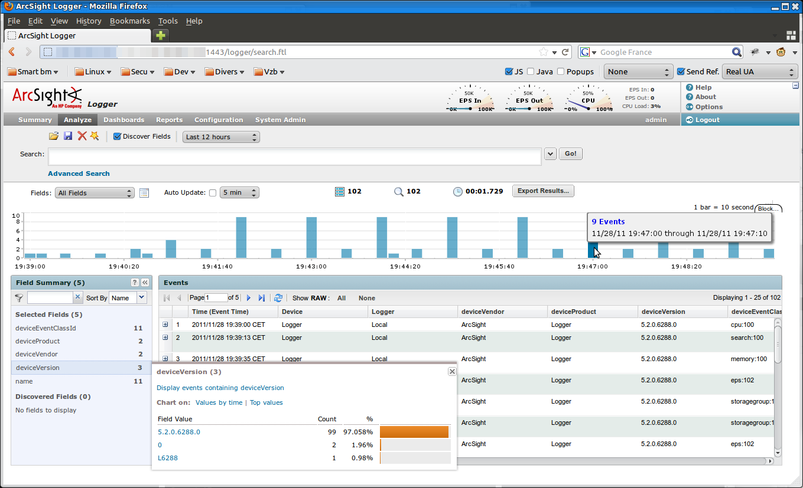The width and height of the screenshot is (803, 488).
Task: Open the Linux bookmark folder
Action: (93, 71)
